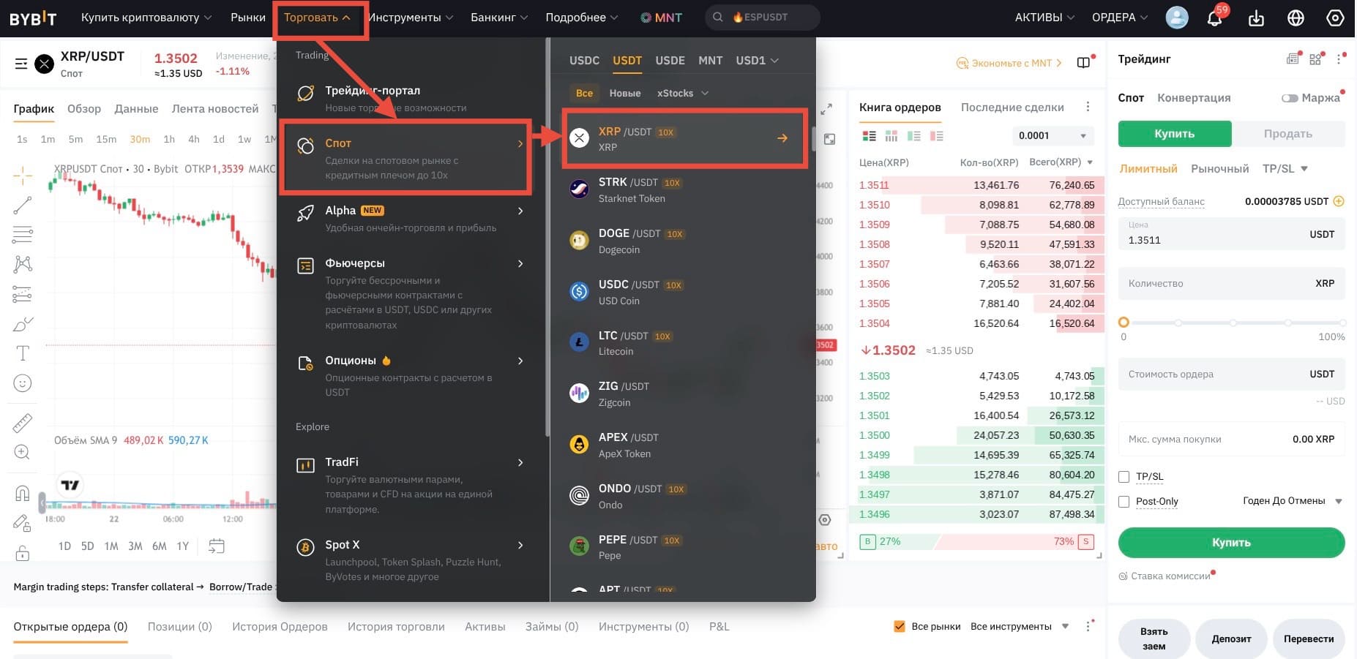The height and width of the screenshot is (659, 1357).
Task: Select the crosshair drawing tool
Action: click(x=23, y=175)
